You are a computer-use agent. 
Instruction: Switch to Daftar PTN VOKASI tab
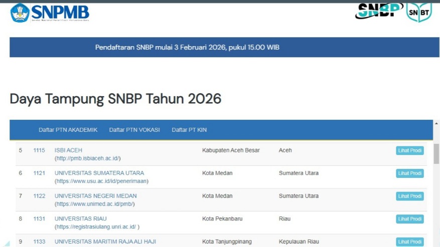point(134,130)
